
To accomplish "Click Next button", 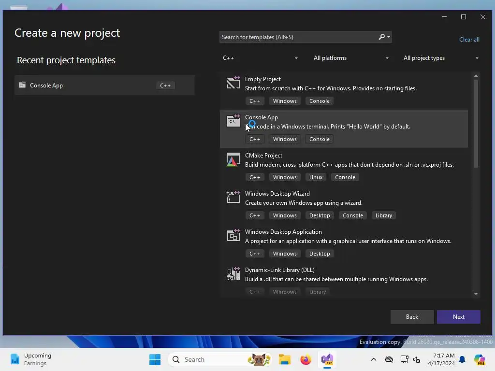I will (x=458, y=317).
